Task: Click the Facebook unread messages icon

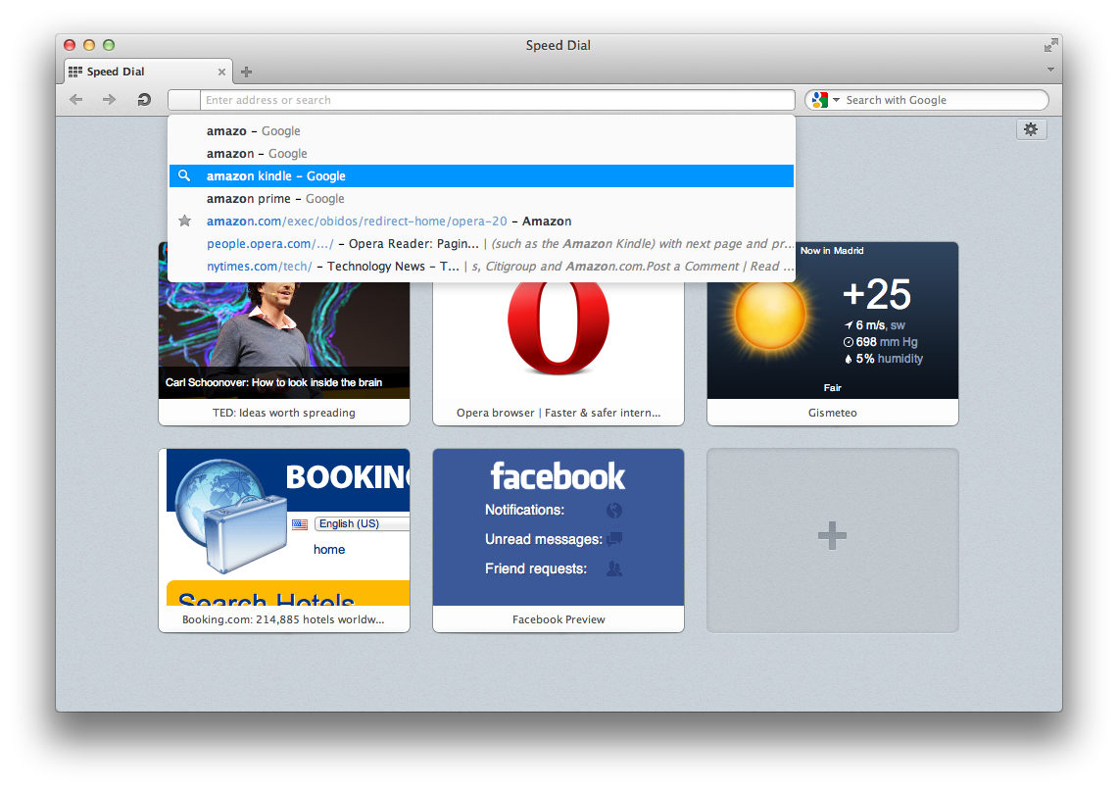Action: tap(616, 537)
